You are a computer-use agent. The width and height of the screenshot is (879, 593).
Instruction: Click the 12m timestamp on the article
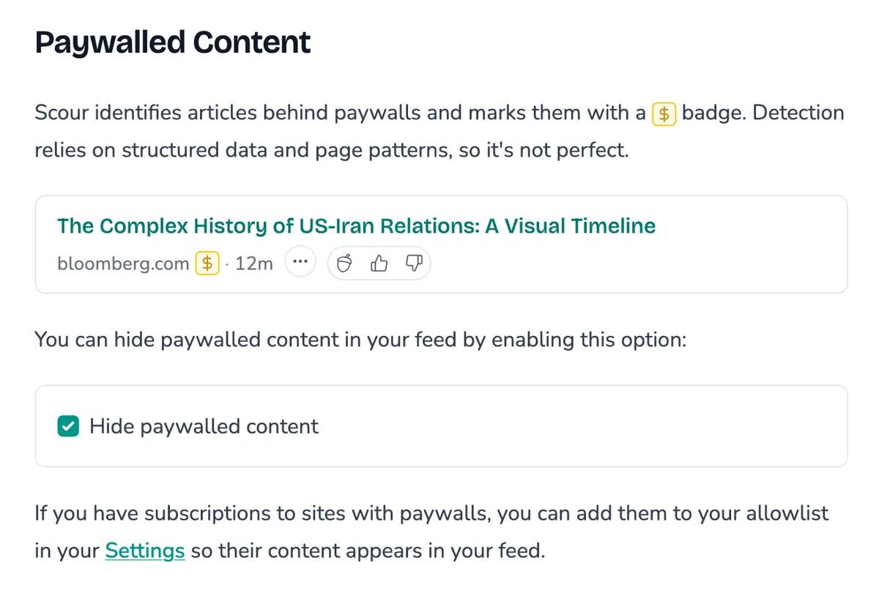253,264
